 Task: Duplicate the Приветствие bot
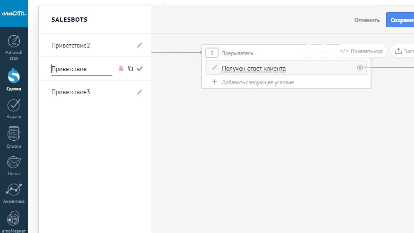[130, 69]
